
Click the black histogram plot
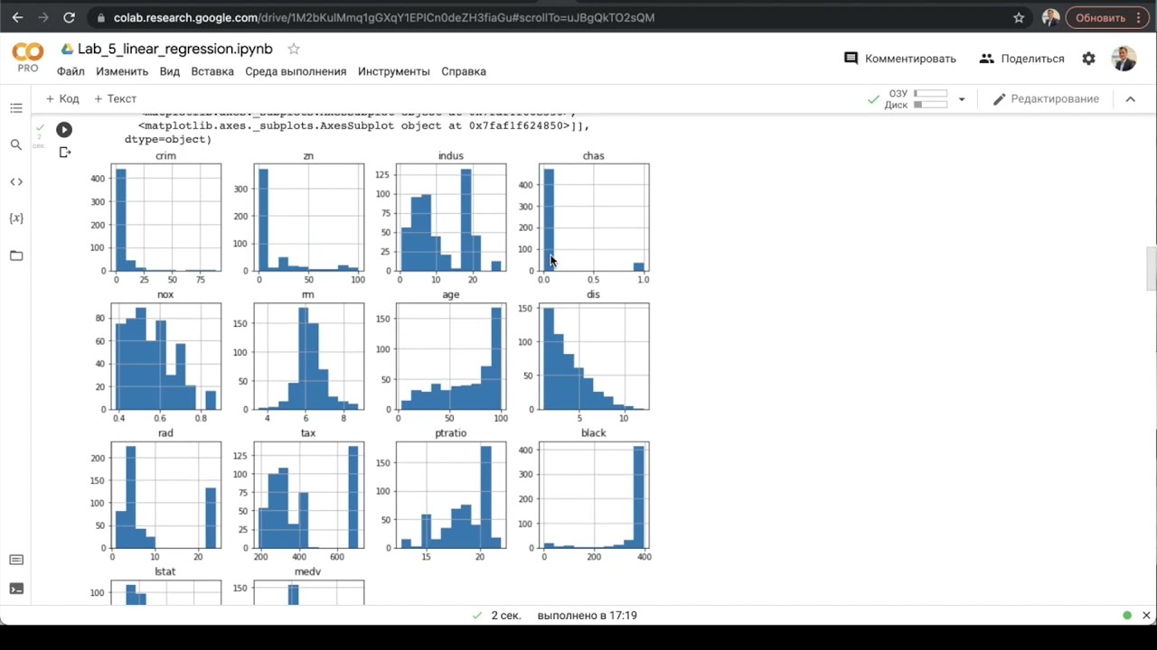tap(594, 495)
